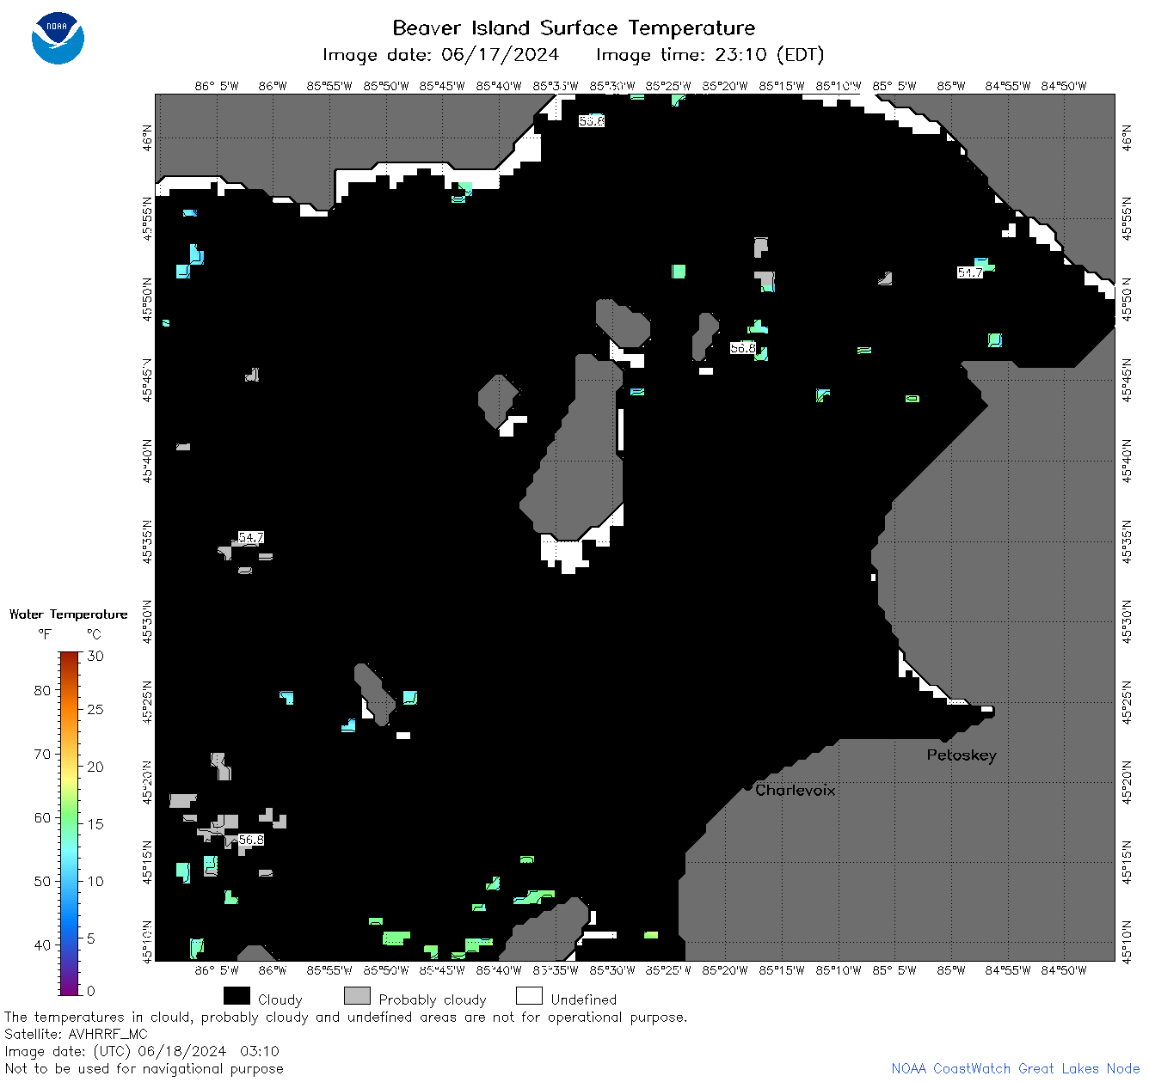Click the 85°W longitude label on the bottom axis
The height and width of the screenshot is (1082, 1149).
click(x=951, y=970)
